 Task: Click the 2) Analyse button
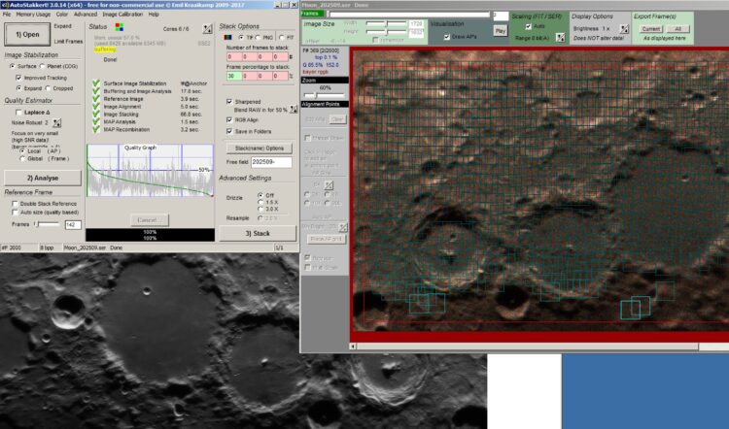click(x=43, y=178)
